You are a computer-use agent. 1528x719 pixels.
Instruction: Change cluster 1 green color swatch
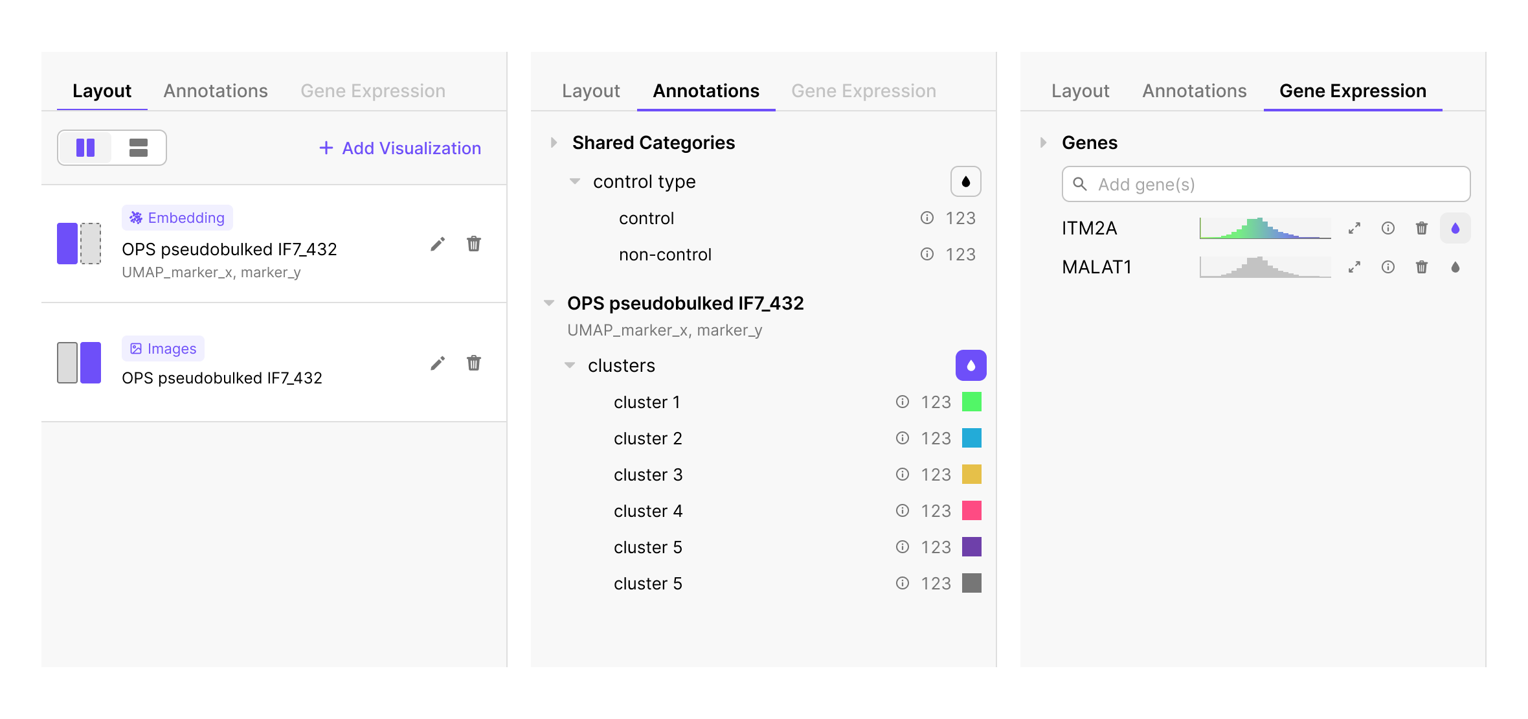click(972, 402)
